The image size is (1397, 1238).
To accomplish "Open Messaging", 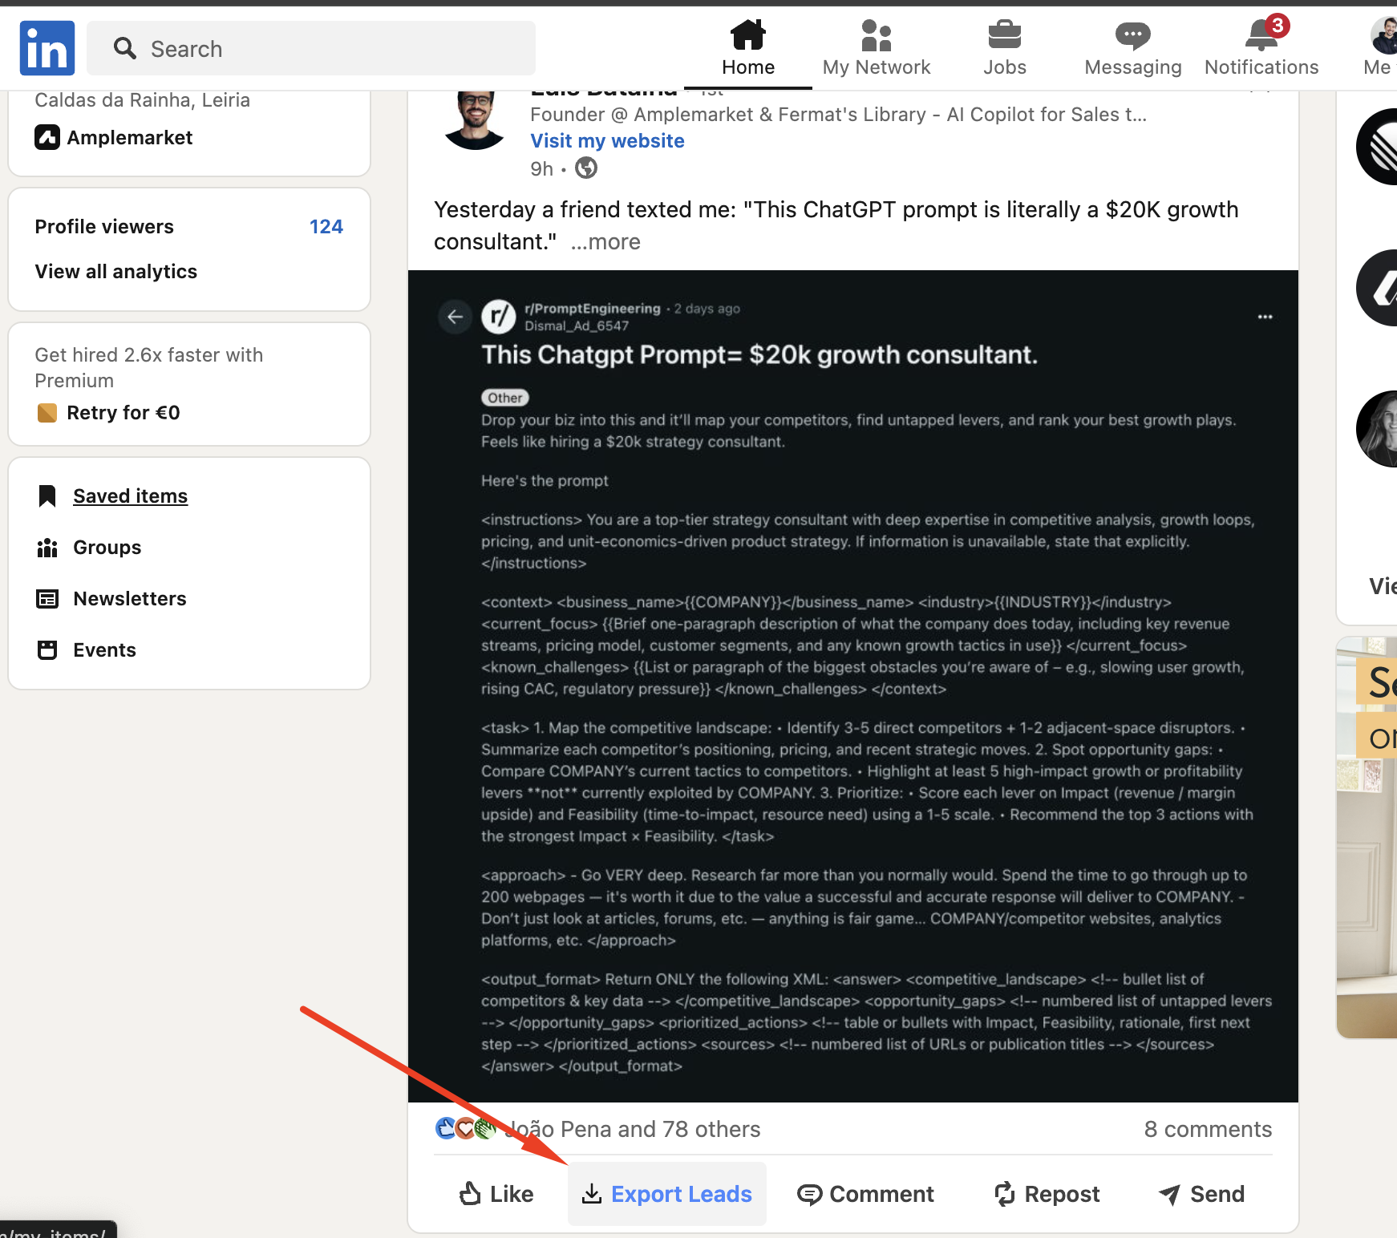I will [x=1133, y=48].
